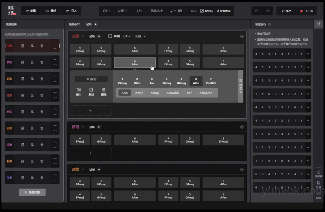Expand progression 4 5 3 6 4 5 1 1
Image resolution: width=325 pixels, height=212 pixels.
(308, 54)
